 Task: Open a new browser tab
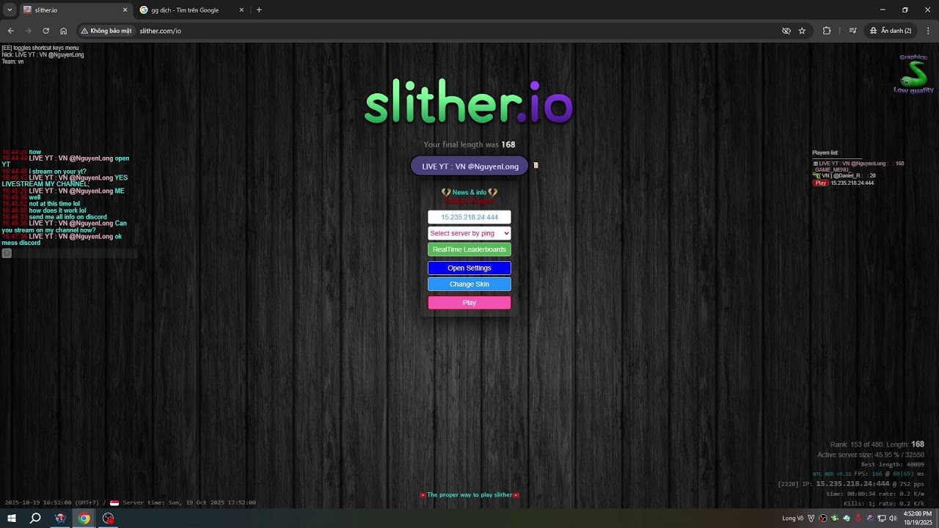pos(259,10)
